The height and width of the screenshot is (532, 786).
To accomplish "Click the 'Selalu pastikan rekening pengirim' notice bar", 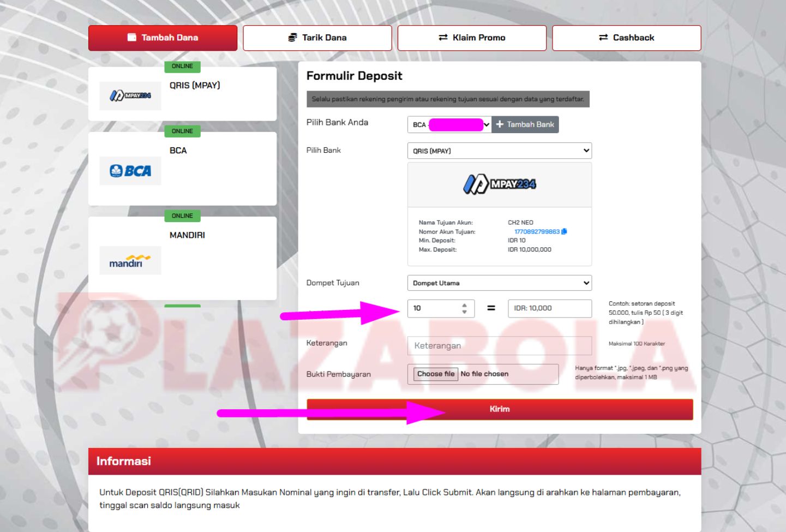I will 448,99.
